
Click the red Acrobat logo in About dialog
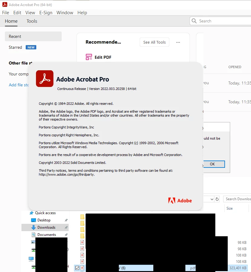[45, 78]
